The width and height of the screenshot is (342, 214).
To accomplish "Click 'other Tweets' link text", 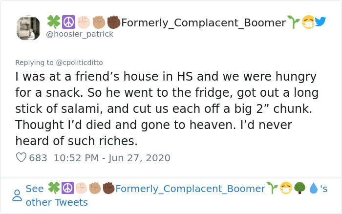I will click(57, 202).
